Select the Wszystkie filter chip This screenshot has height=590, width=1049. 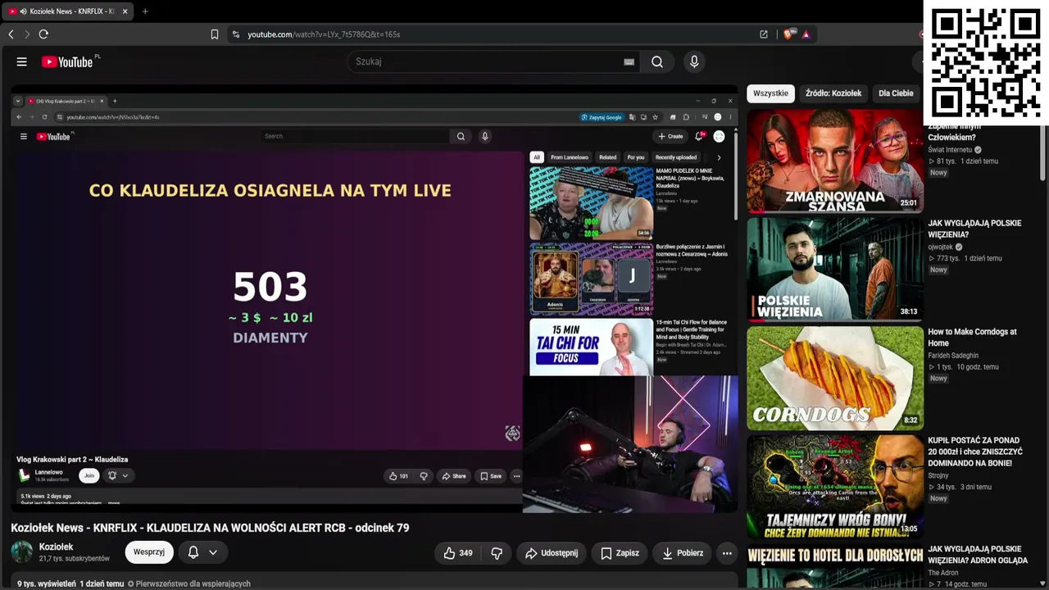click(770, 93)
